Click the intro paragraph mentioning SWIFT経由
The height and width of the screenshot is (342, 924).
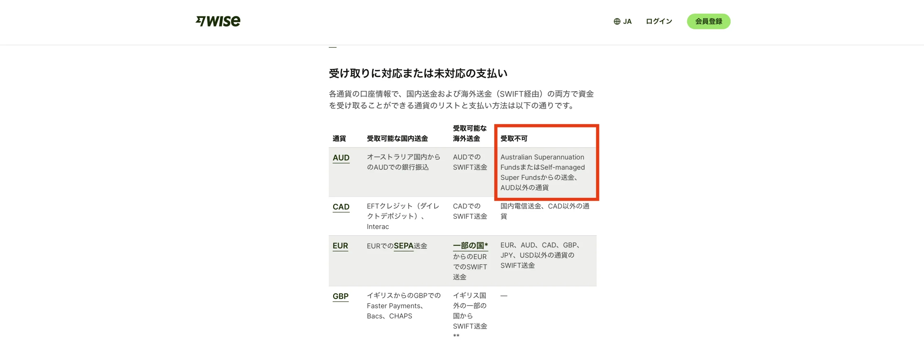click(x=461, y=99)
